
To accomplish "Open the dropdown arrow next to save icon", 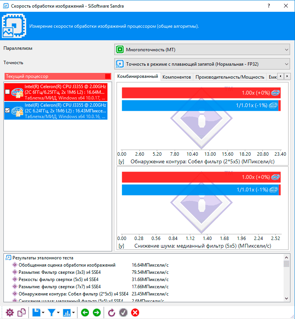I will coord(43,313).
